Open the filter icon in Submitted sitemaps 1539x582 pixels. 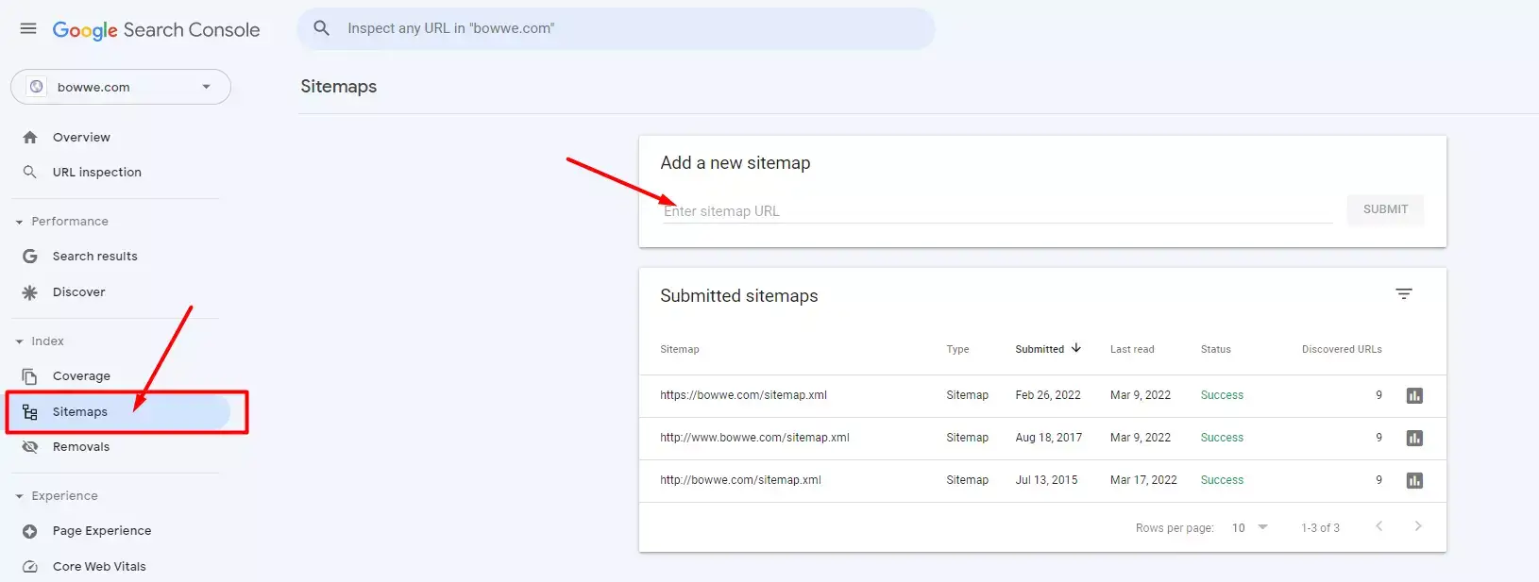tap(1404, 294)
